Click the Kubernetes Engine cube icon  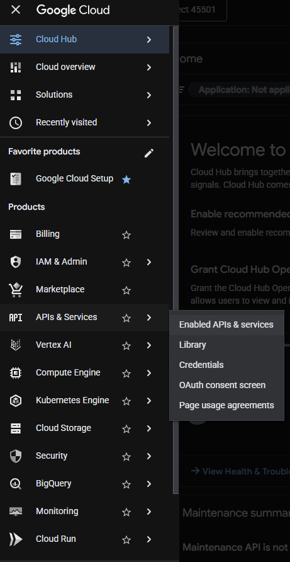pyautogui.click(x=15, y=401)
